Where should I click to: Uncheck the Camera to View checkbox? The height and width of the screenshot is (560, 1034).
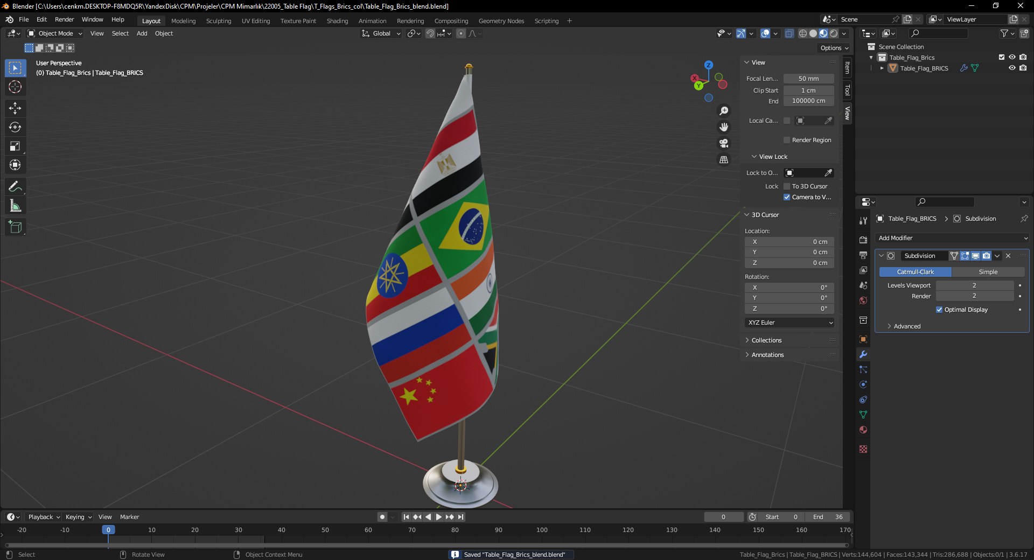(x=787, y=197)
